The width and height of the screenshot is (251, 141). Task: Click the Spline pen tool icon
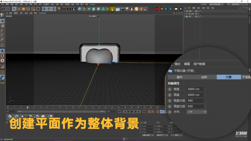84,9
